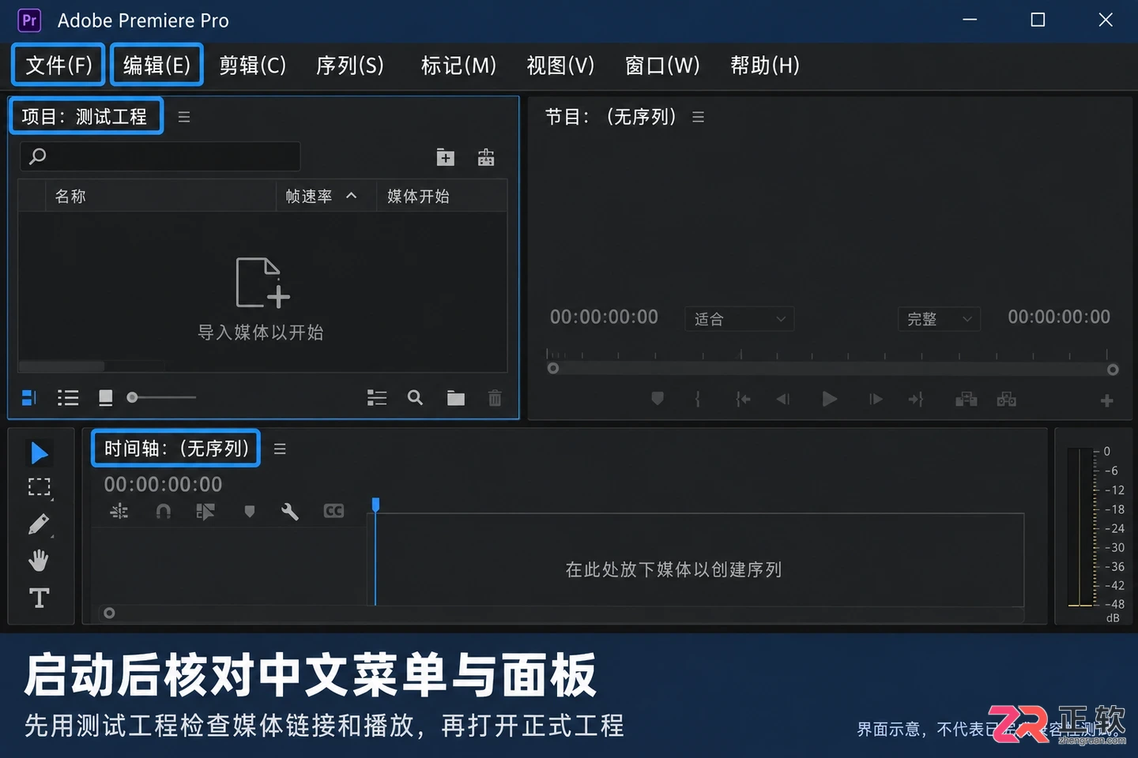
Task: Select the 时间轴: (无序列) tab
Action: tap(175, 448)
